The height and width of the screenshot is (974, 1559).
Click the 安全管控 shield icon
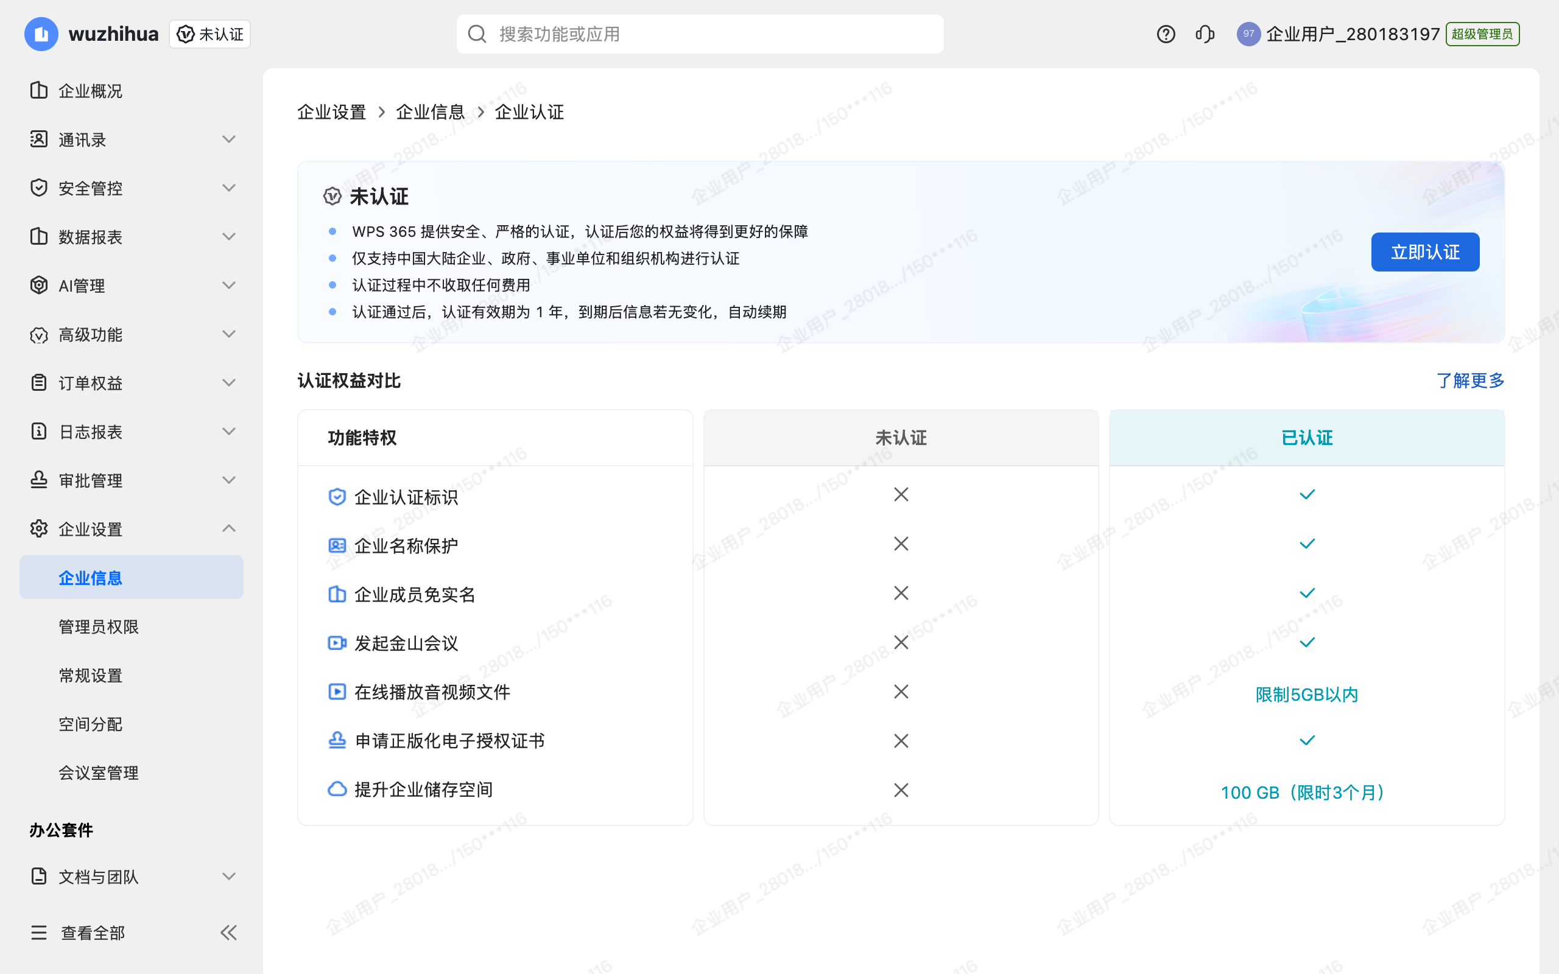pos(38,187)
